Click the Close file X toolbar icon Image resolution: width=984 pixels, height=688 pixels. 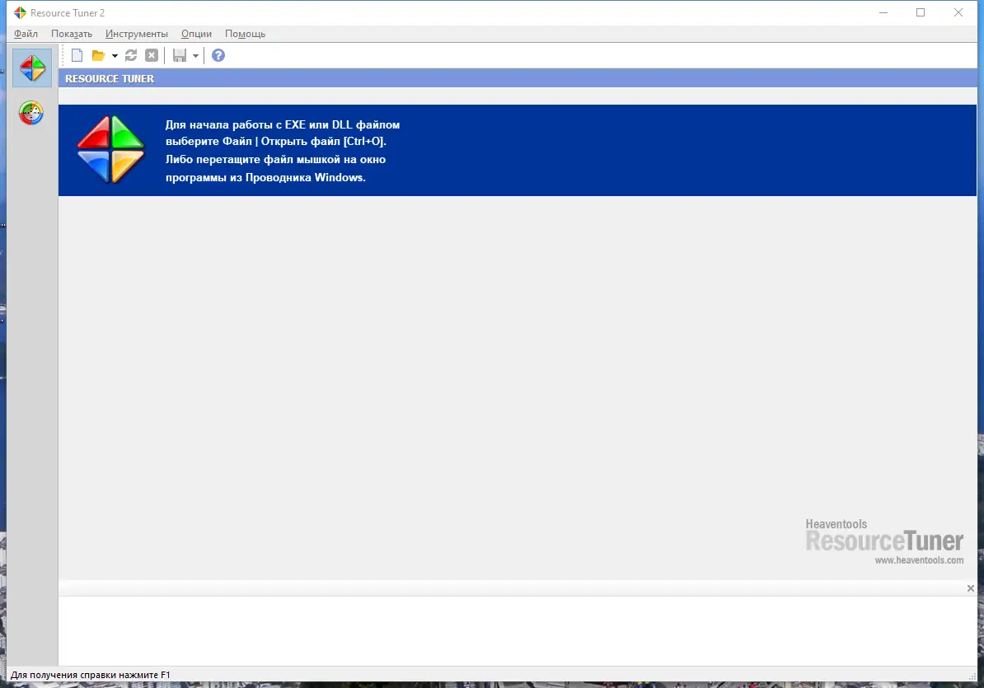pyautogui.click(x=152, y=56)
